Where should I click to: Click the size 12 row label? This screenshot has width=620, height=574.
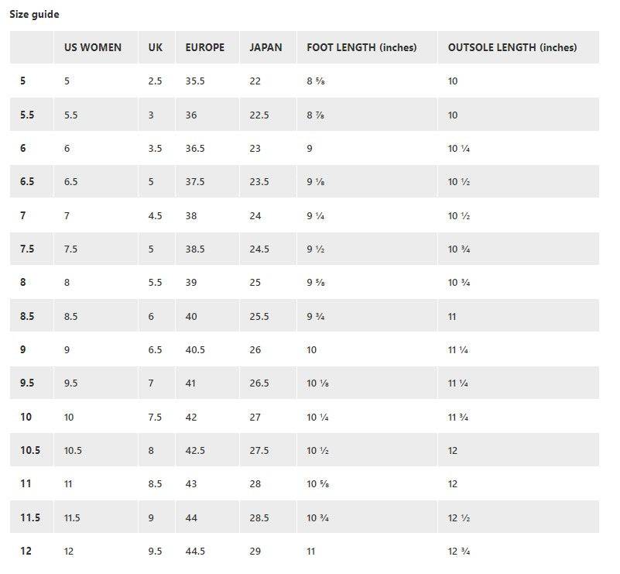[x=26, y=551]
